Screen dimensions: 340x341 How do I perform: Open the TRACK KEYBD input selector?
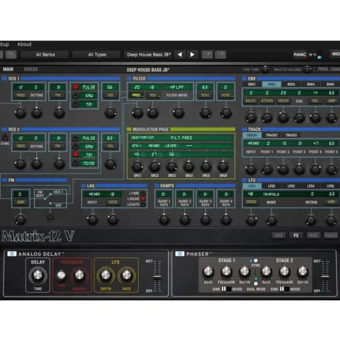(x=254, y=144)
